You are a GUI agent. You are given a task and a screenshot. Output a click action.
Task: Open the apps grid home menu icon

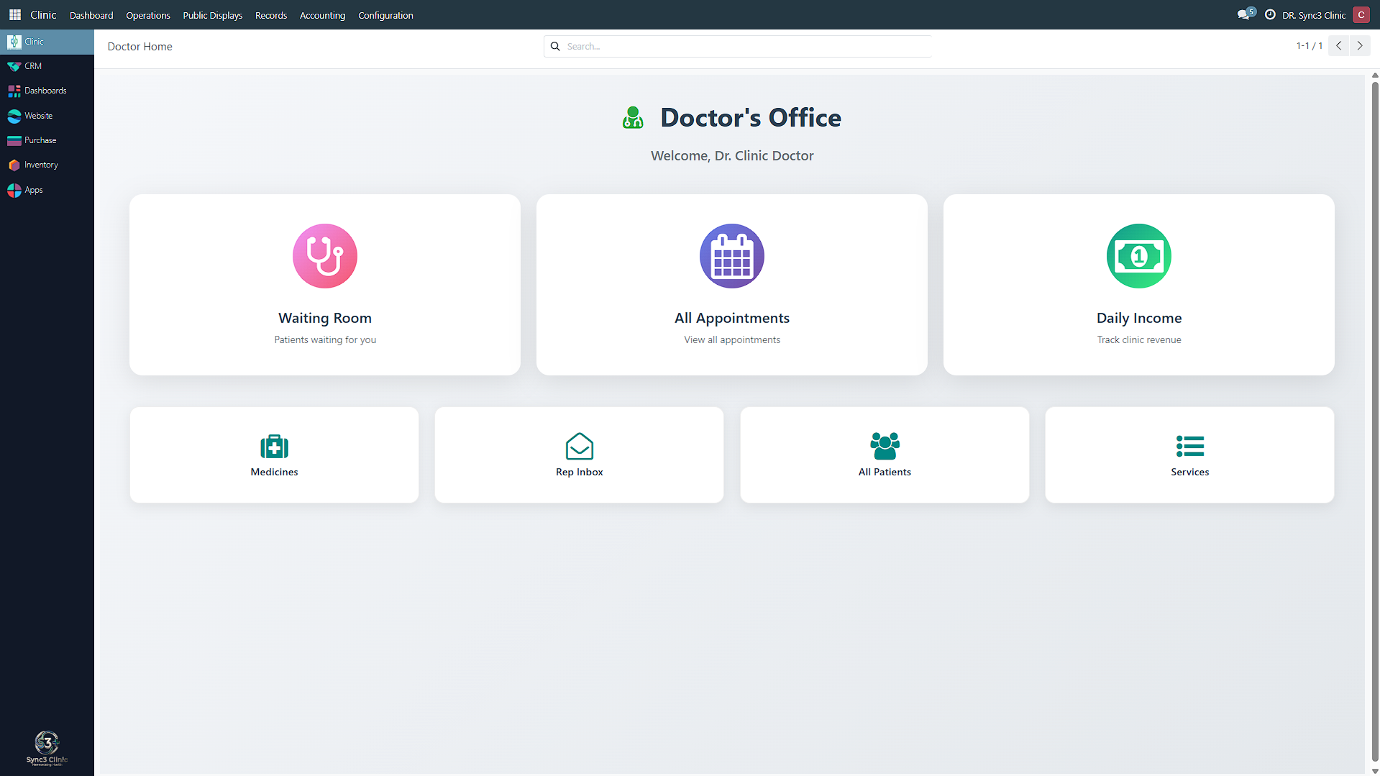tap(15, 15)
